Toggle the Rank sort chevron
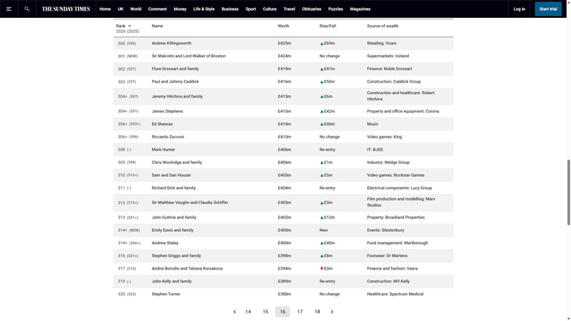 tap(129, 26)
